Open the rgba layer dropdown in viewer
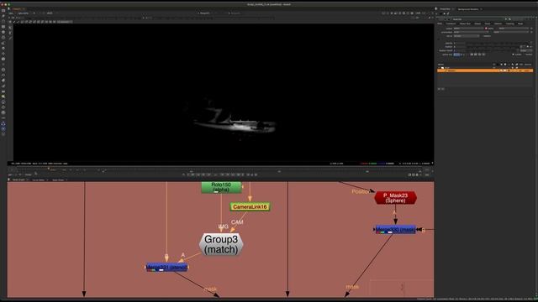 (x=11, y=13)
